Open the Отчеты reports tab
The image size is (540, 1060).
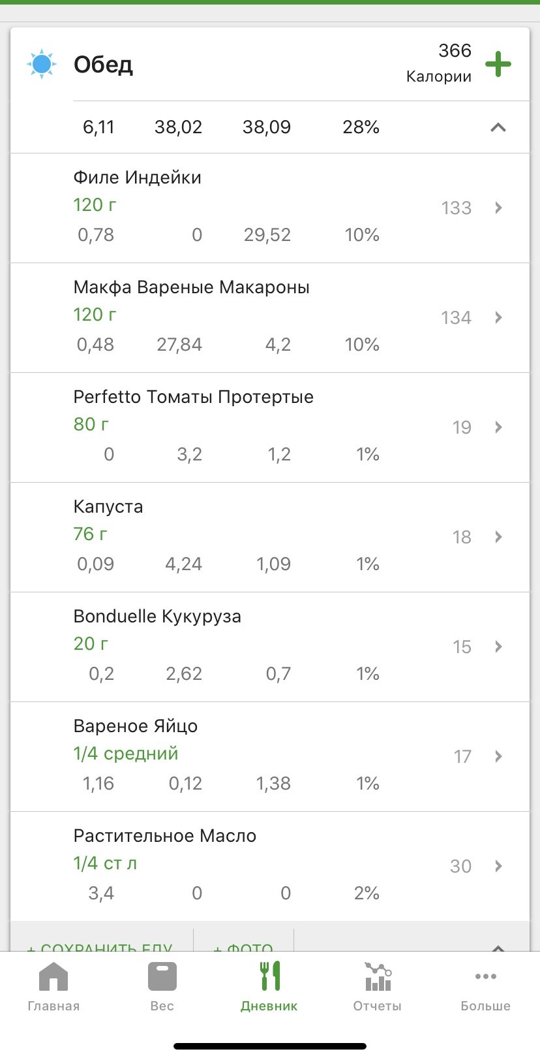[x=378, y=986]
